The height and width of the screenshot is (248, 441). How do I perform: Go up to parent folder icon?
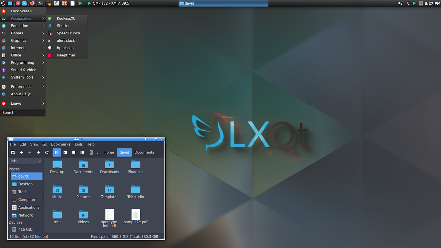pyautogui.click(x=38, y=152)
